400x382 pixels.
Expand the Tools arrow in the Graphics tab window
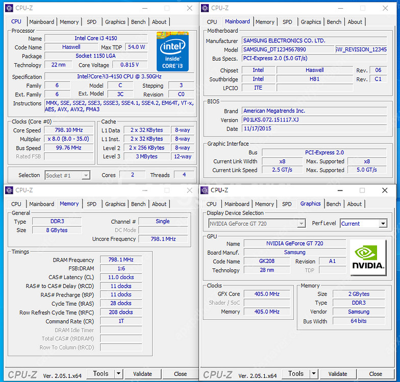[314, 374]
